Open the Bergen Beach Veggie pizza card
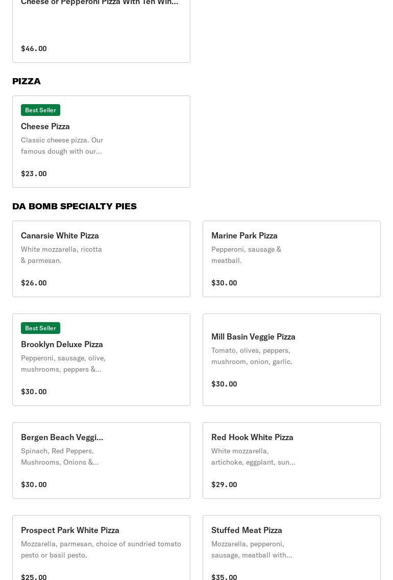The height and width of the screenshot is (580, 393). (x=101, y=461)
